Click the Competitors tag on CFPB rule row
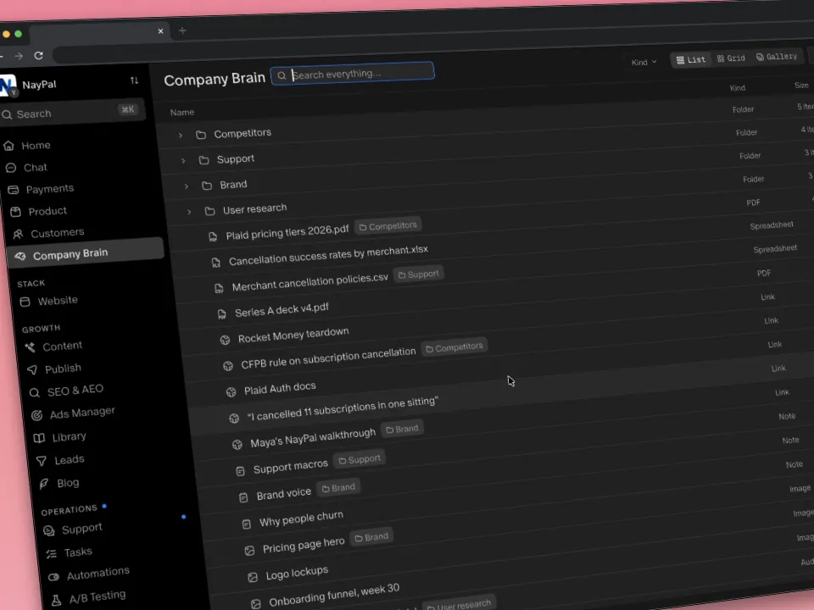Image resolution: width=814 pixels, height=610 pixels. (x=454, y=347)
